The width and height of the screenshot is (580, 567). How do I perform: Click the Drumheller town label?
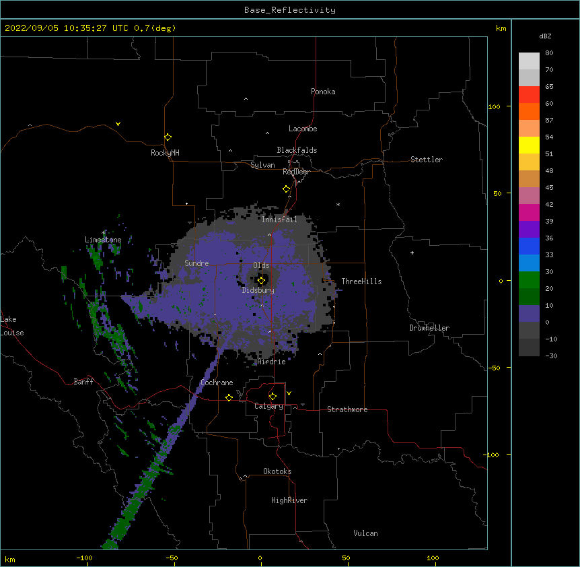pos(429,328)
